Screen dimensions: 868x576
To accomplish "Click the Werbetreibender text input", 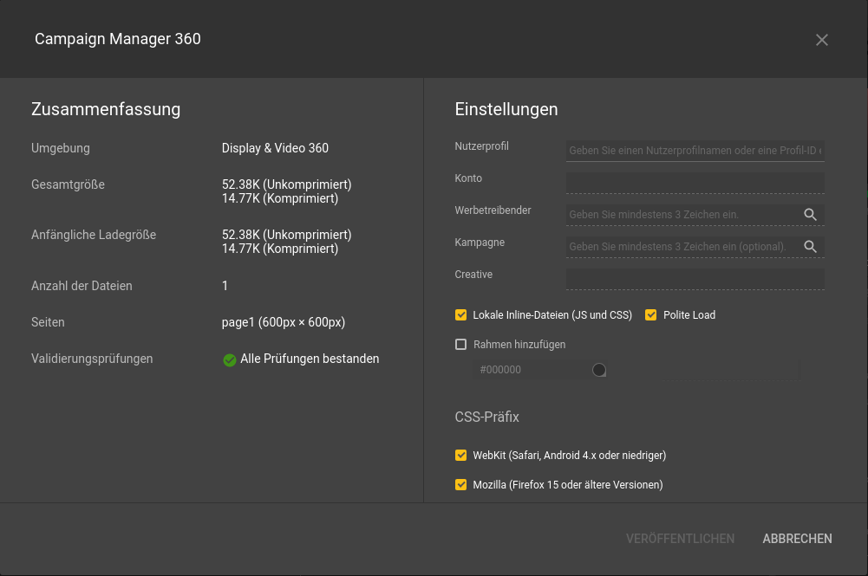I will point(676,215).
